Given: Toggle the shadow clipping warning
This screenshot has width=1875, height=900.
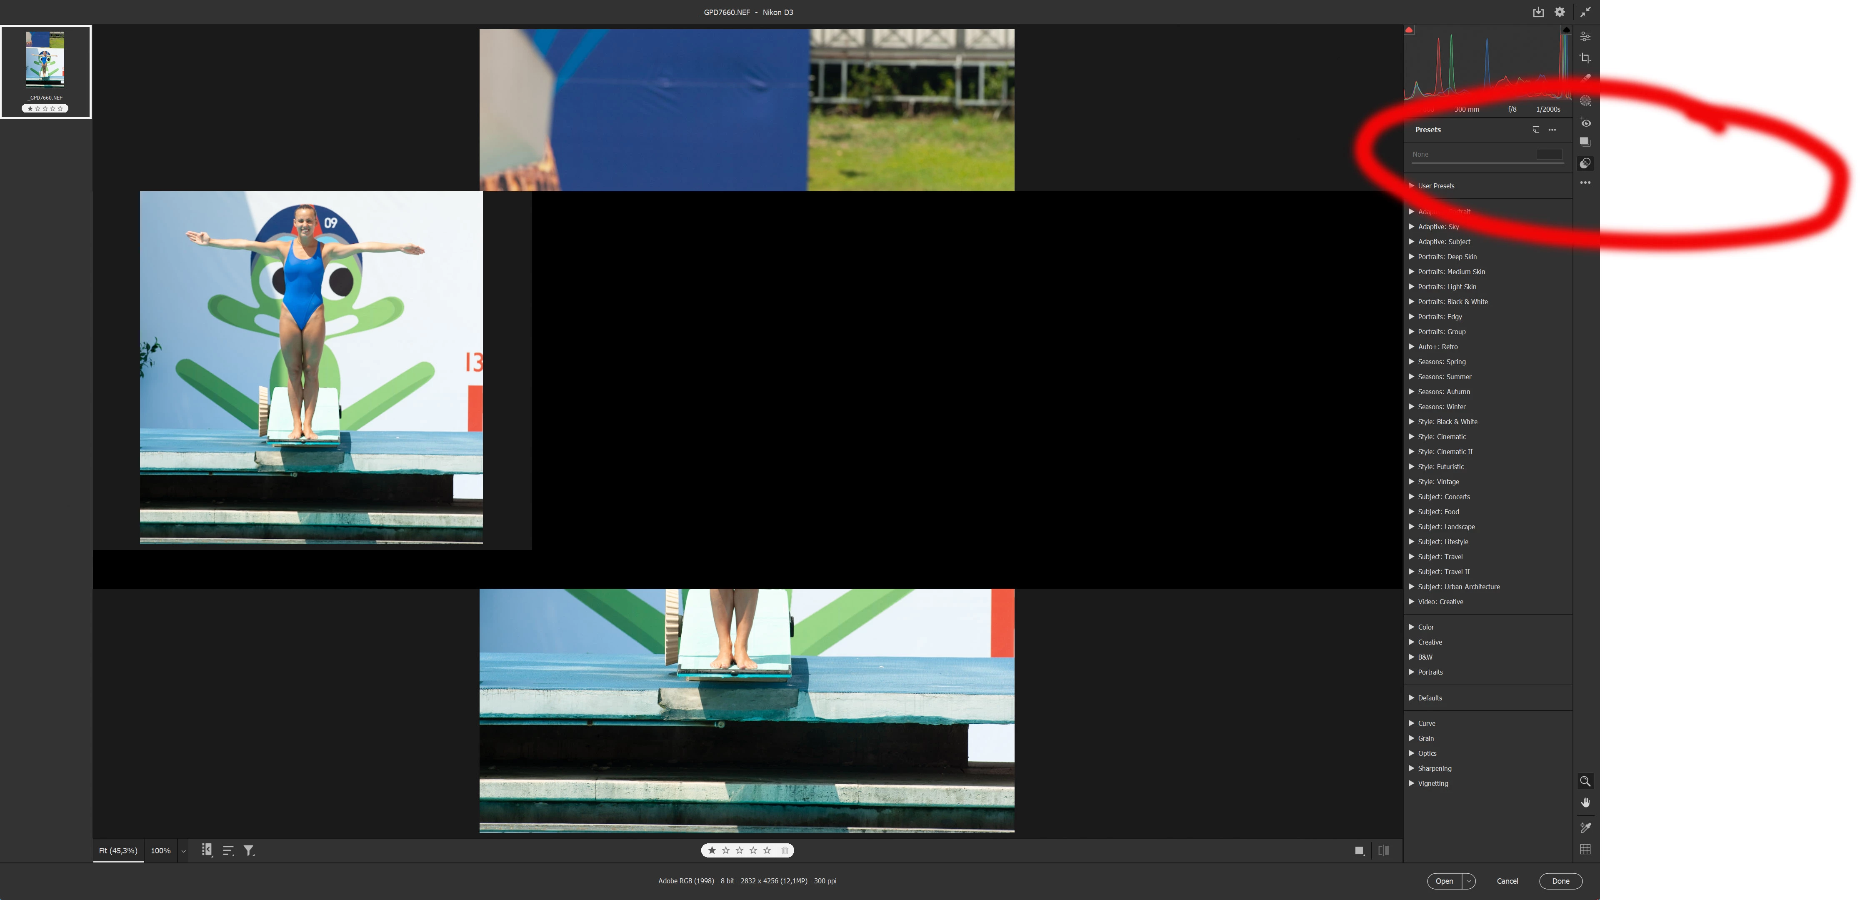Looking at the screenshot, I should point(1409,30).
